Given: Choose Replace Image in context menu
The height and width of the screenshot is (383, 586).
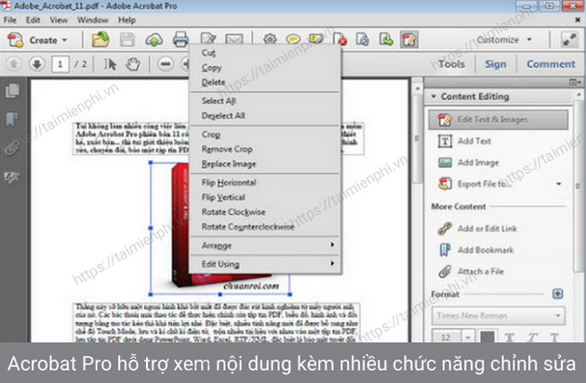Looking at the screenshot, I should click(x=265, y=164).
